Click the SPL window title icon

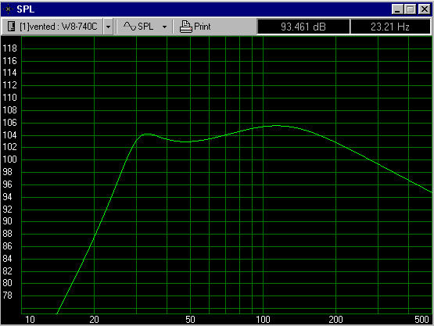9,9
